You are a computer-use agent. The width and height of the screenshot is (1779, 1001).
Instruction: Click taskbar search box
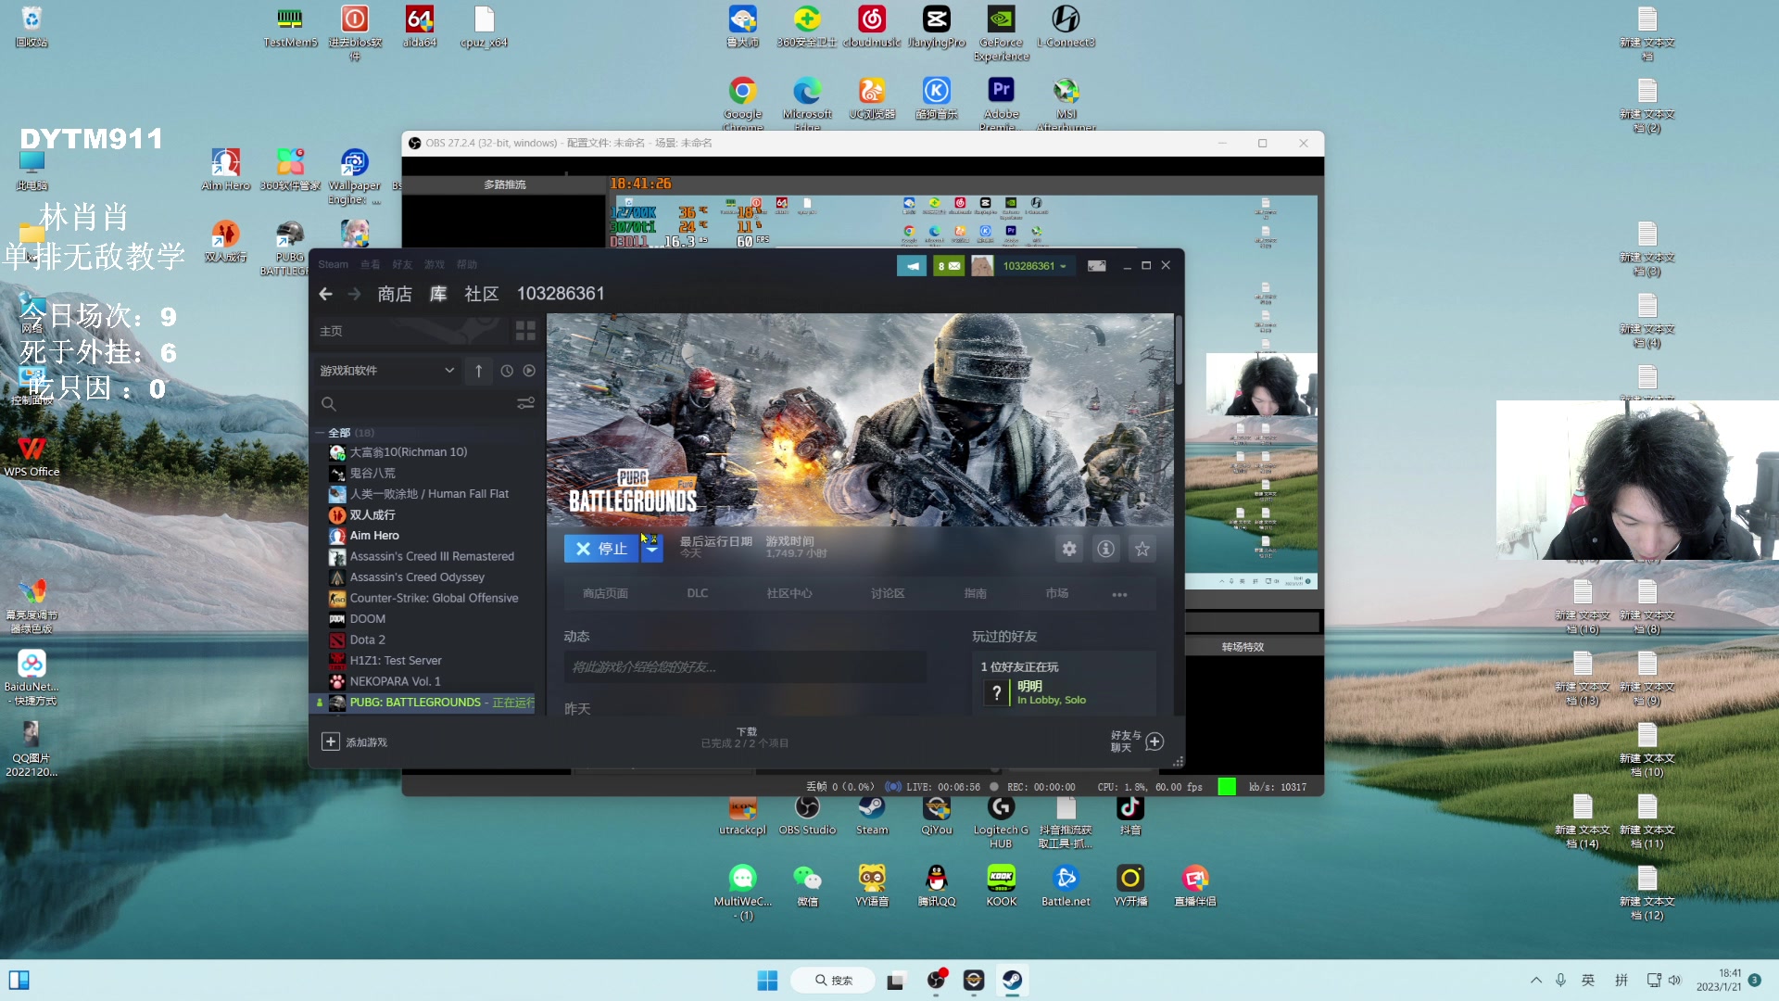833,980
